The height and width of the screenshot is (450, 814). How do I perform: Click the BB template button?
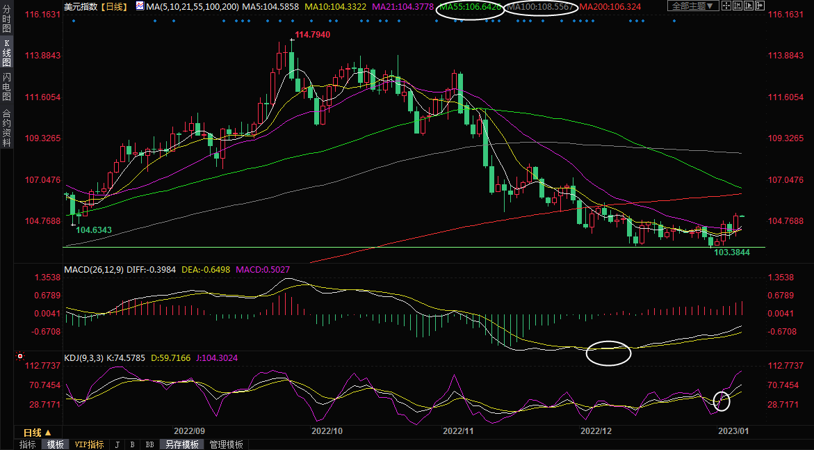149,444
